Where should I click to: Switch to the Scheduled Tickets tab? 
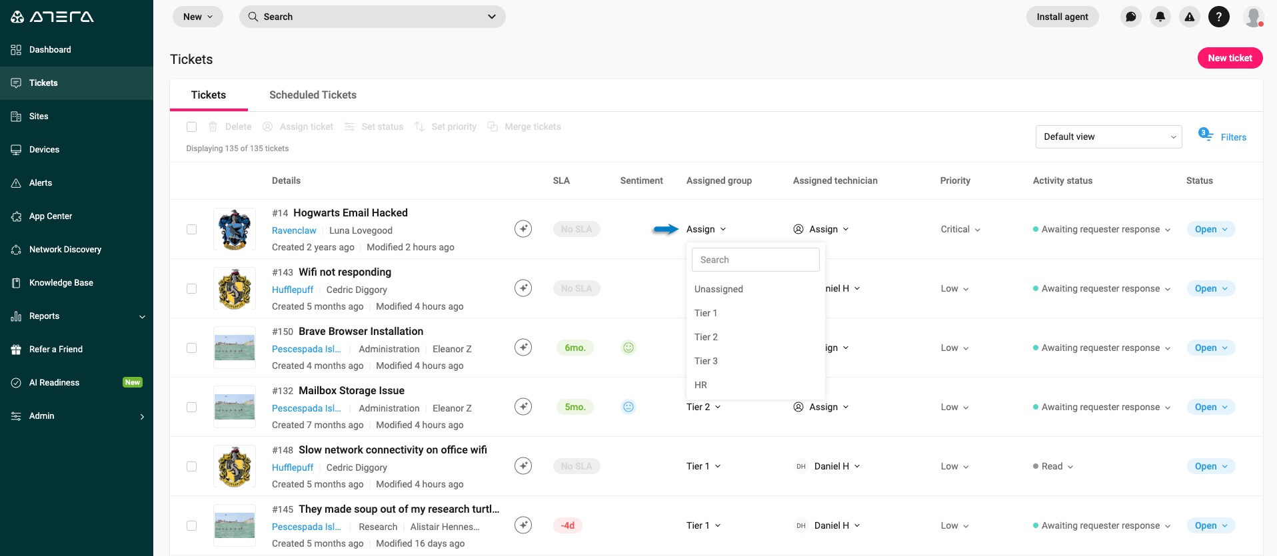click(313, 95)
